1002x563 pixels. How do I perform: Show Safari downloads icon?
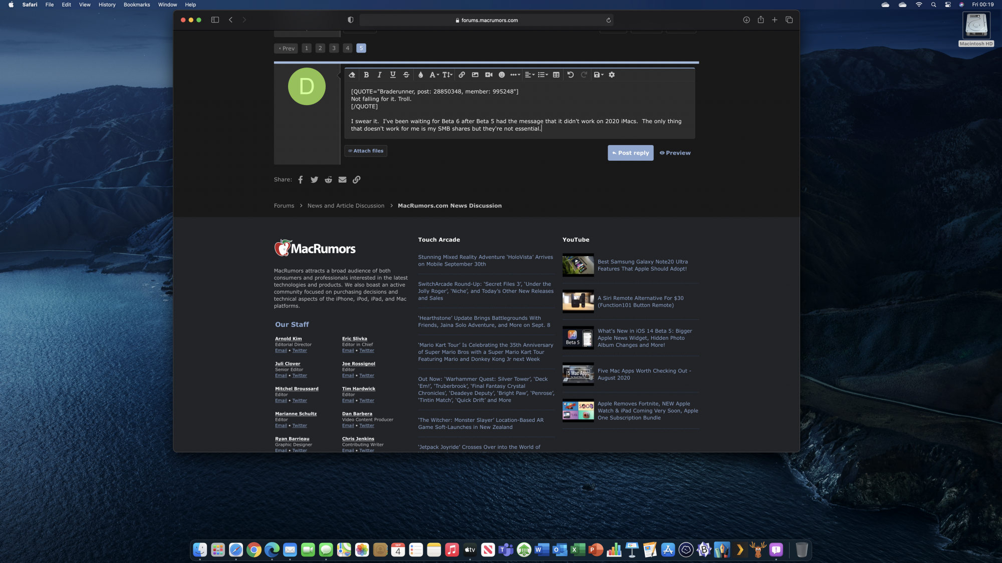click(746, 20)
